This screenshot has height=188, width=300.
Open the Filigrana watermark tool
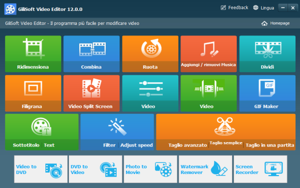(33, 93)
